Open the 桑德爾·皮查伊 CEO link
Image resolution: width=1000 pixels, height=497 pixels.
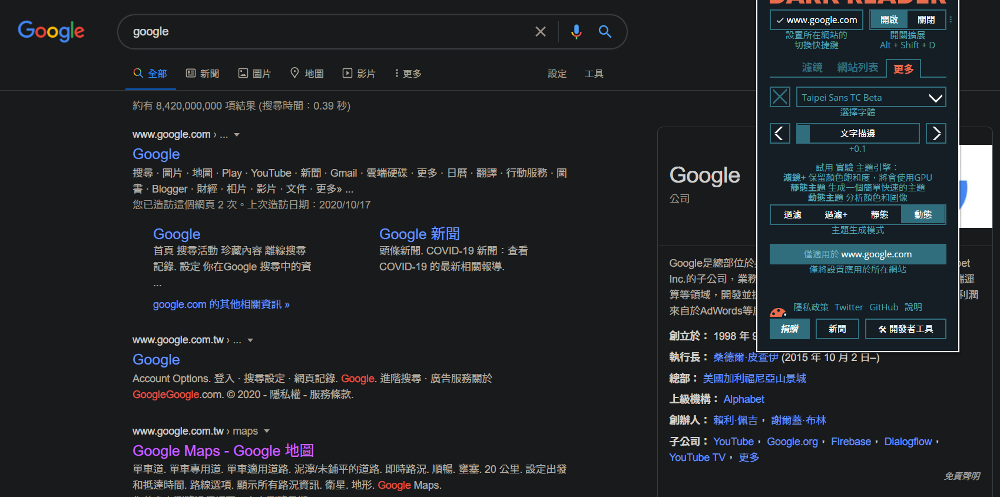pos(746,357)
